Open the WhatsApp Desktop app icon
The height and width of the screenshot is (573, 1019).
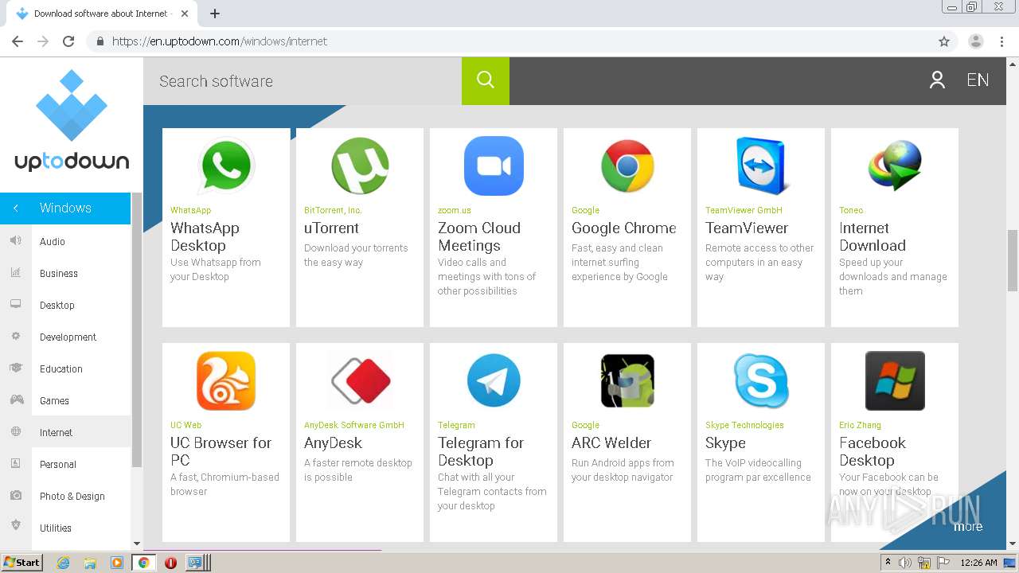[226, 166]
